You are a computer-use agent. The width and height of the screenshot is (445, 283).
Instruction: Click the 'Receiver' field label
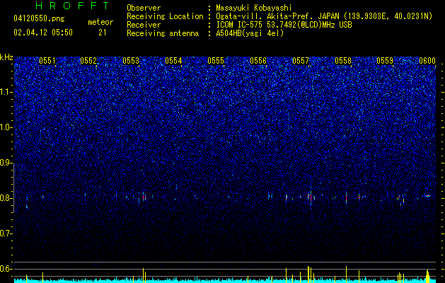[x=144, y=25]
